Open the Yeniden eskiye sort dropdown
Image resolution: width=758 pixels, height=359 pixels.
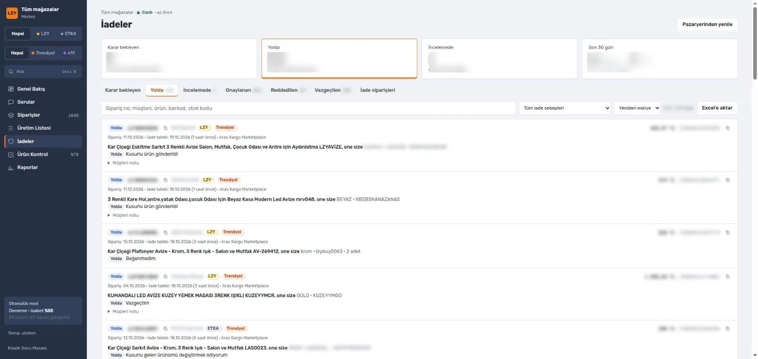point(637,108)
